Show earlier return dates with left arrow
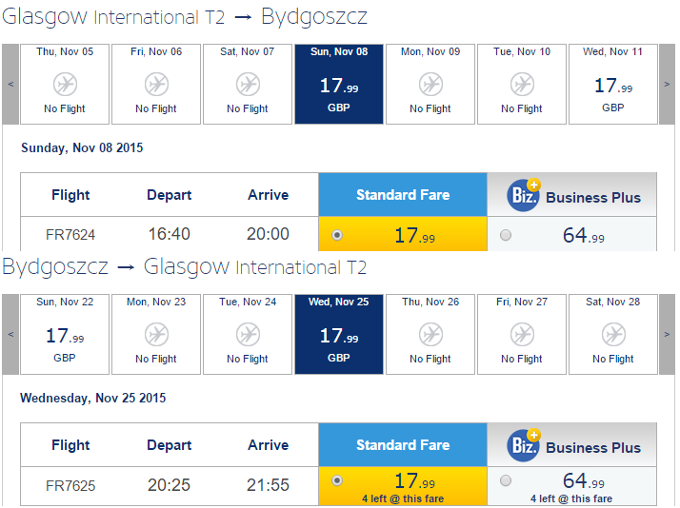 pos(10,334)
